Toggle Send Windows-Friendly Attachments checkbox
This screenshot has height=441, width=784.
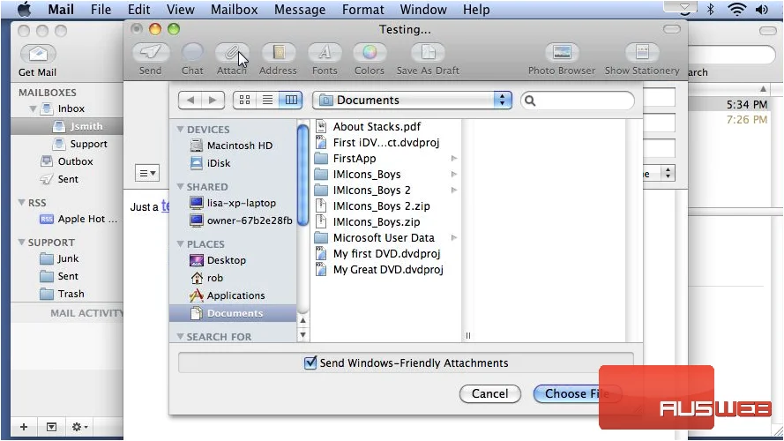point(310,363)
